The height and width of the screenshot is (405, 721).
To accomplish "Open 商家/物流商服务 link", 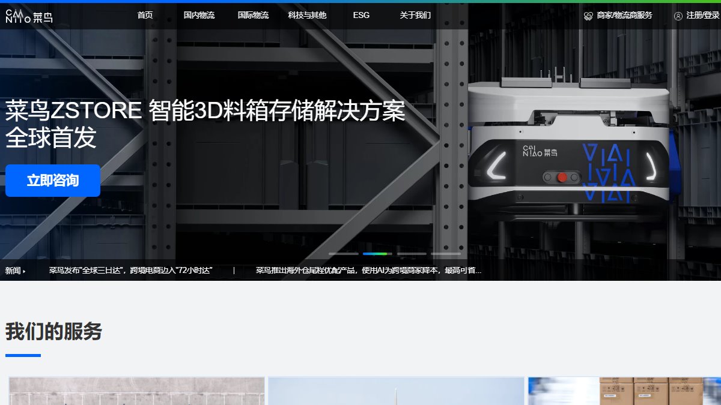I will pyautogui.click(x=624, y=16).
